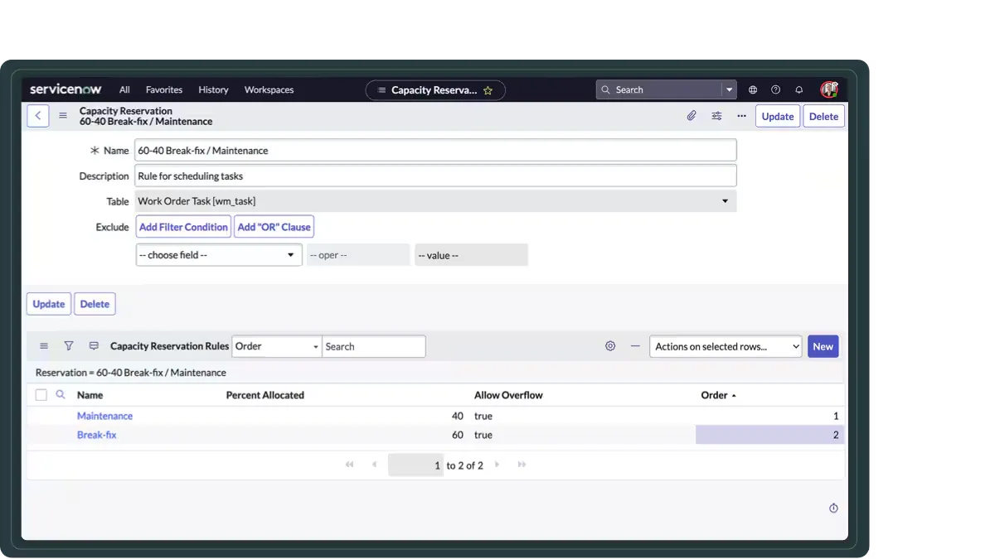Click into the Description input field

click(x=434, y=176)
